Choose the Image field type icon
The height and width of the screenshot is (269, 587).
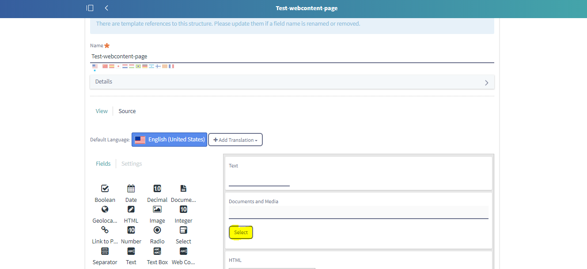pyautogui.click(x=157, y=209)
